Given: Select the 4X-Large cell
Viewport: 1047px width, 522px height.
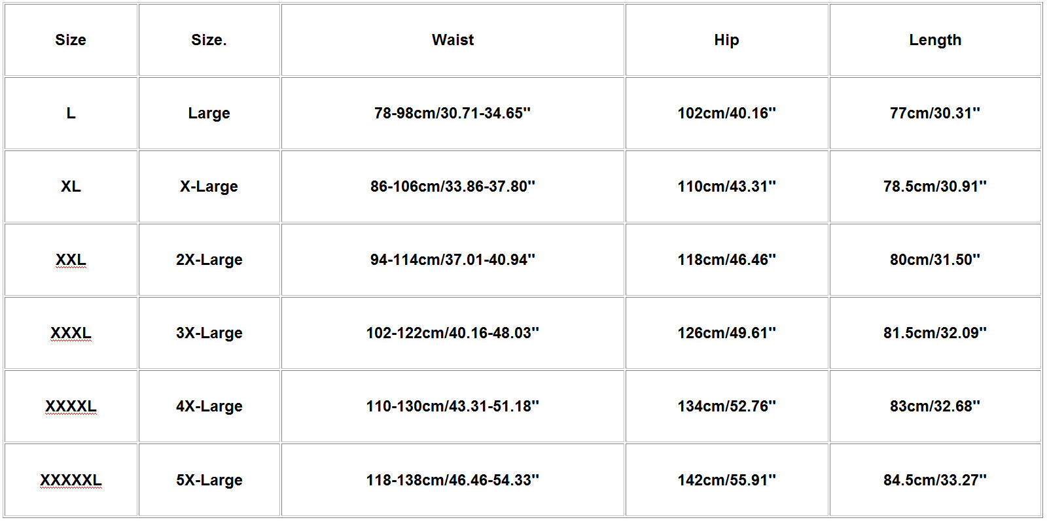Looking at the screenshot, I should 209,406.
